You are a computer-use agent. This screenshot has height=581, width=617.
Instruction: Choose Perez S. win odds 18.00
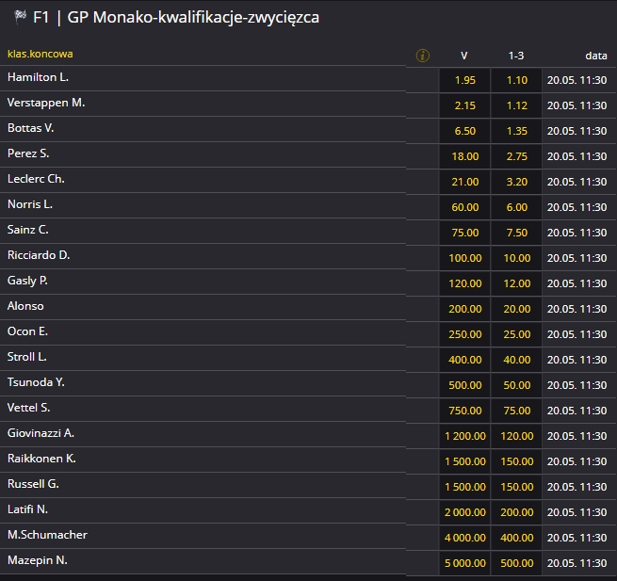(464, 156)
